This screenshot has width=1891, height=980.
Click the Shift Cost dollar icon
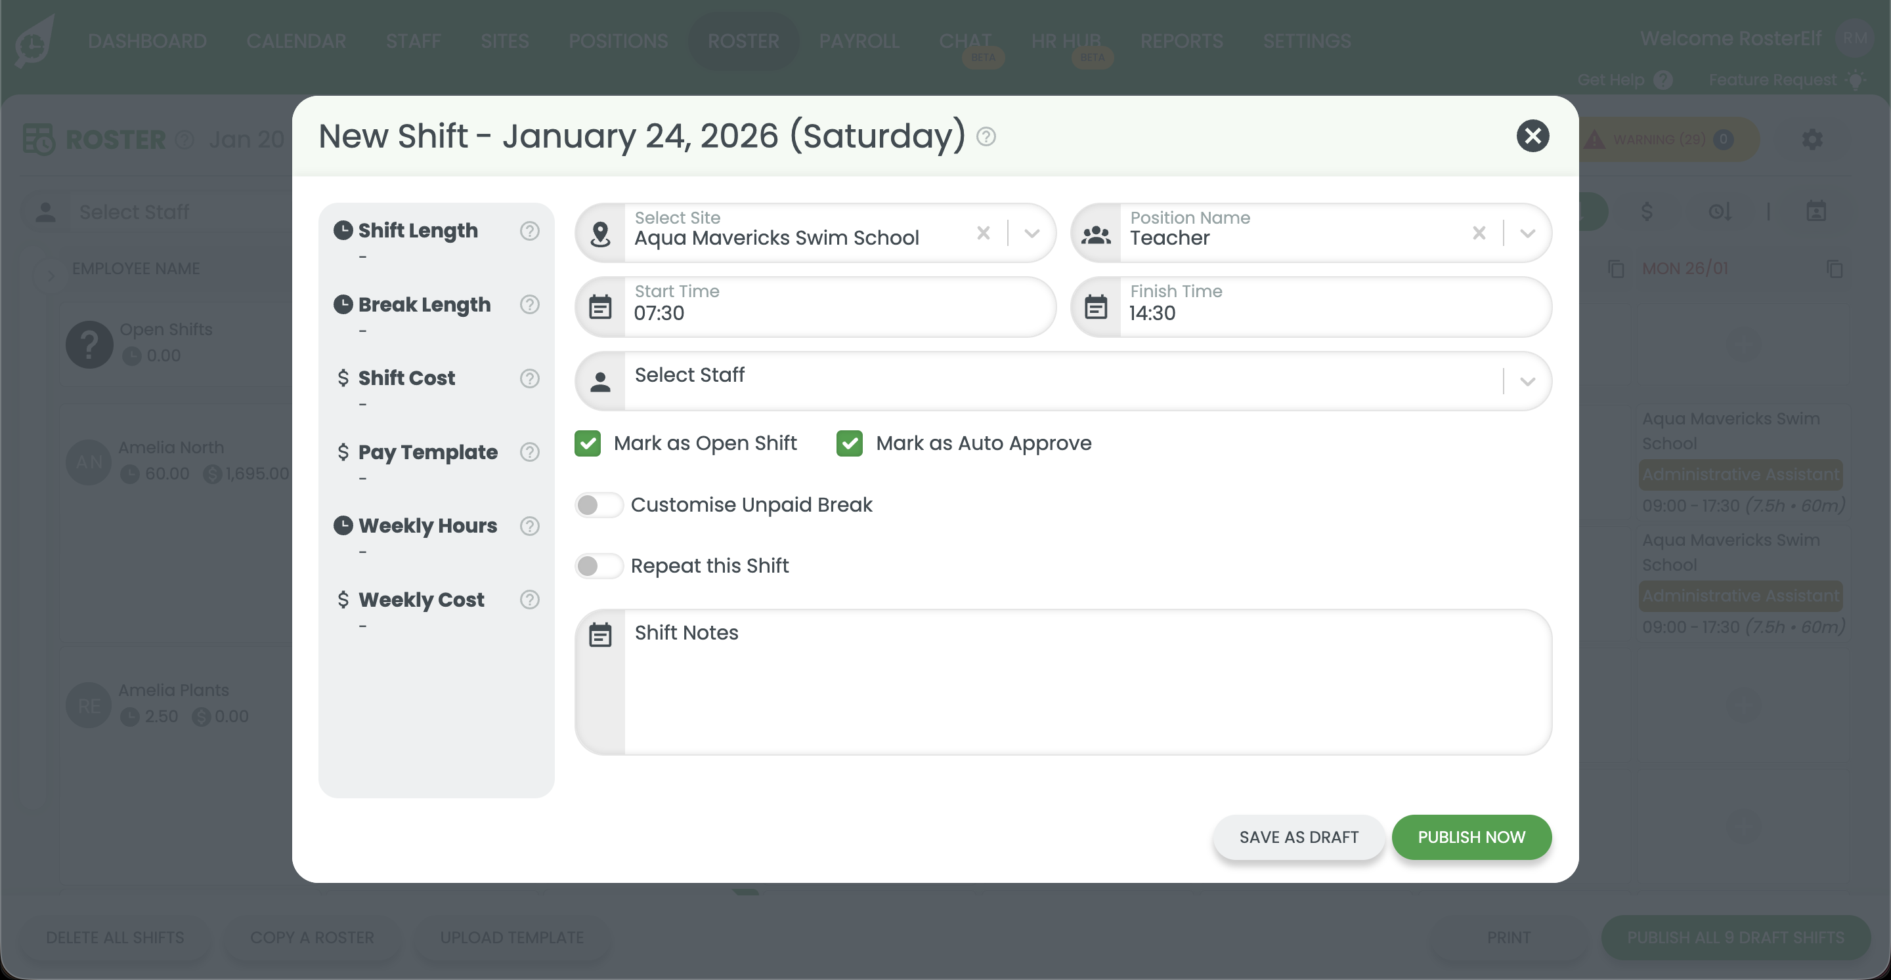(344, 378)
